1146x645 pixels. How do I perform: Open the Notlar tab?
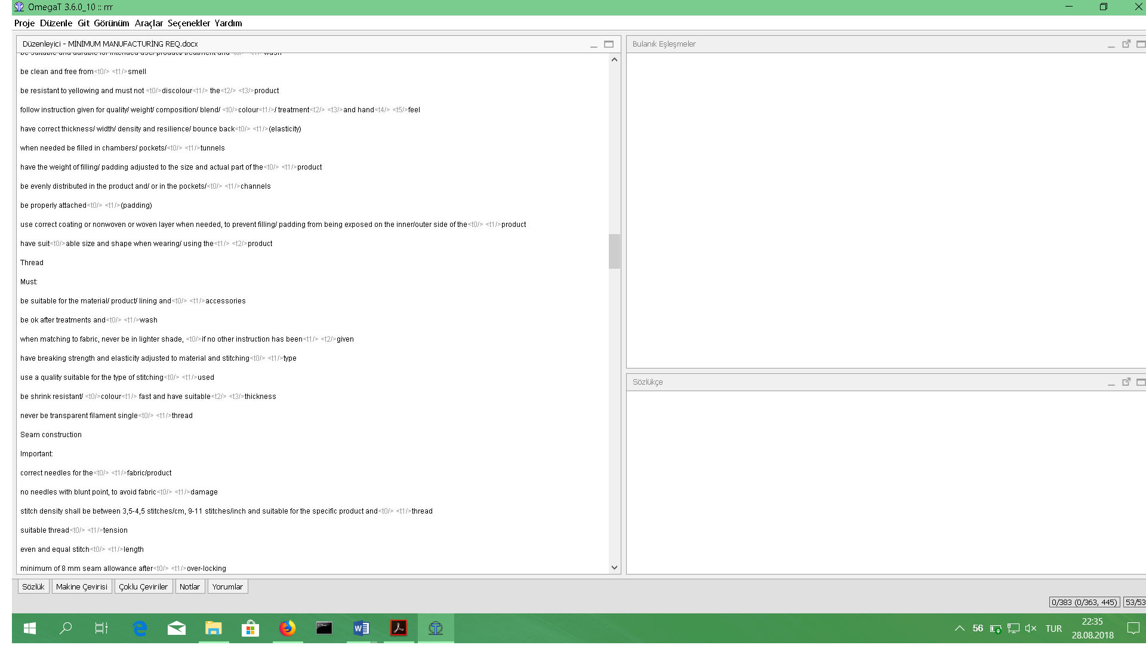190,587
